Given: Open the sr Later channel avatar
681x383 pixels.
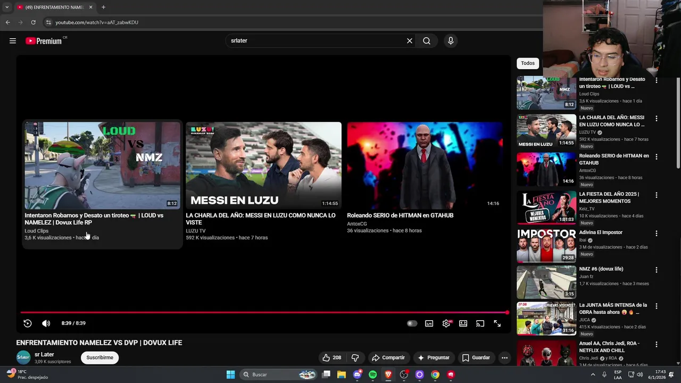Looking at the screenshot, I should [x=23, y=357].
